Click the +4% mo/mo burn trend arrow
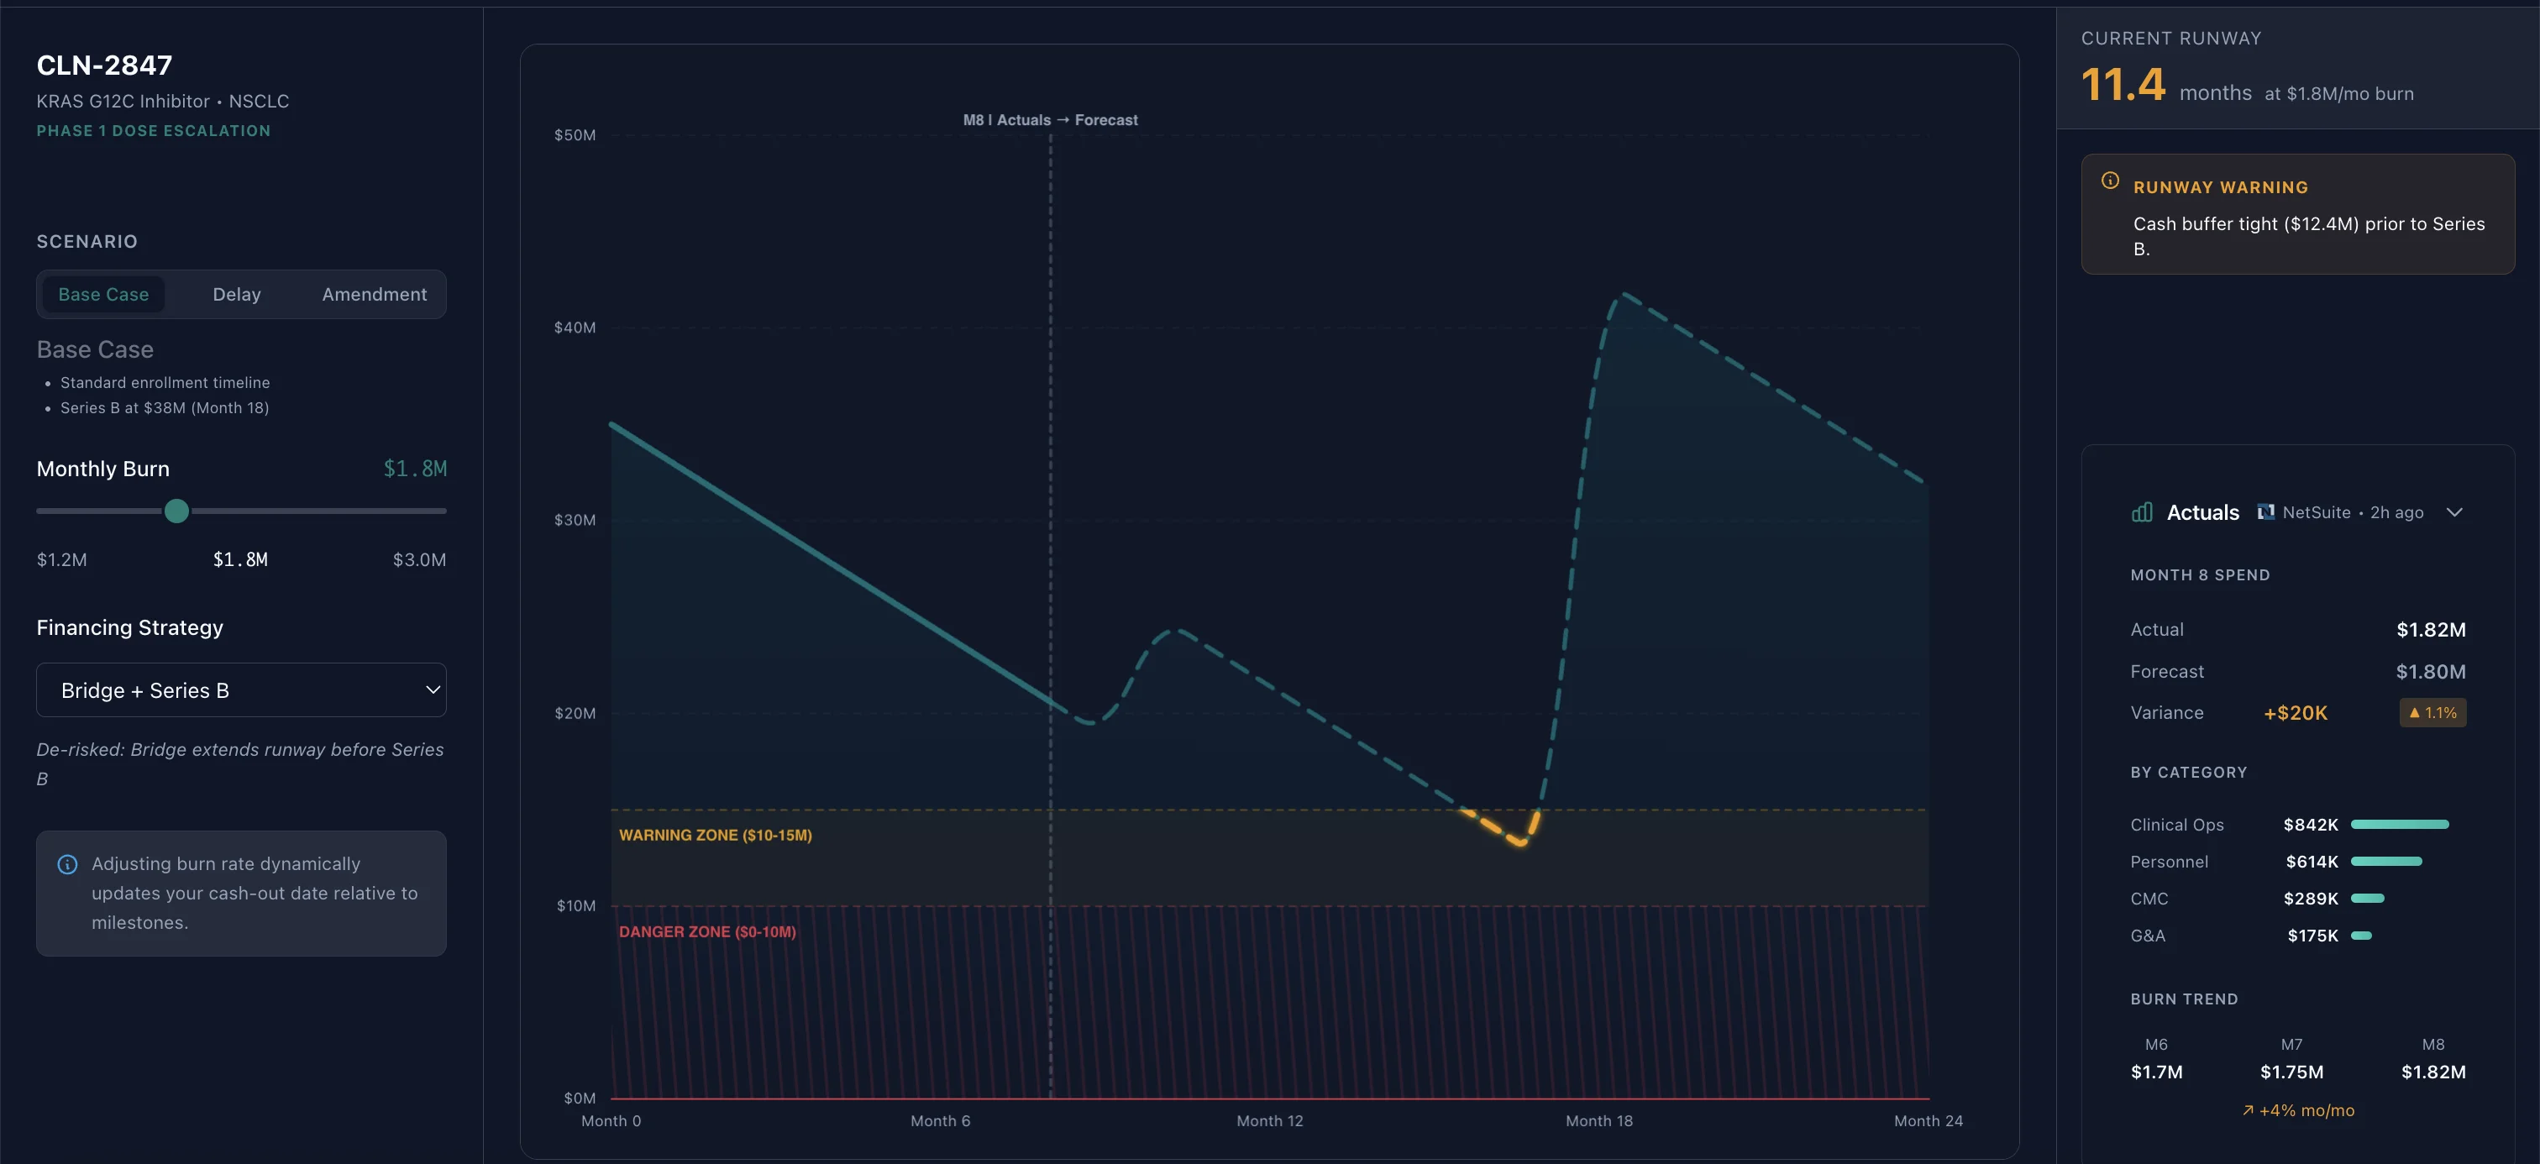2540x1164 pixels. (x=2249, y=1109)
